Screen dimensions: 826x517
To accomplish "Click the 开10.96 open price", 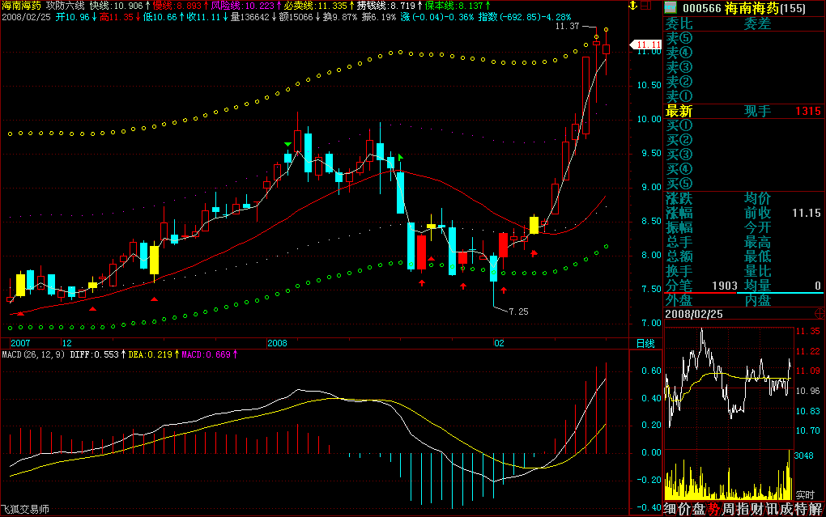I will point(73,17).
